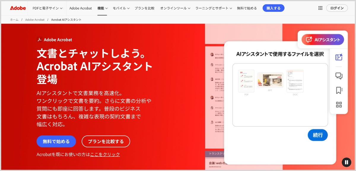Viewport: 356px width, 171px height.
Task: Click the blue 購入する button
Action: [x=273, y=8]
